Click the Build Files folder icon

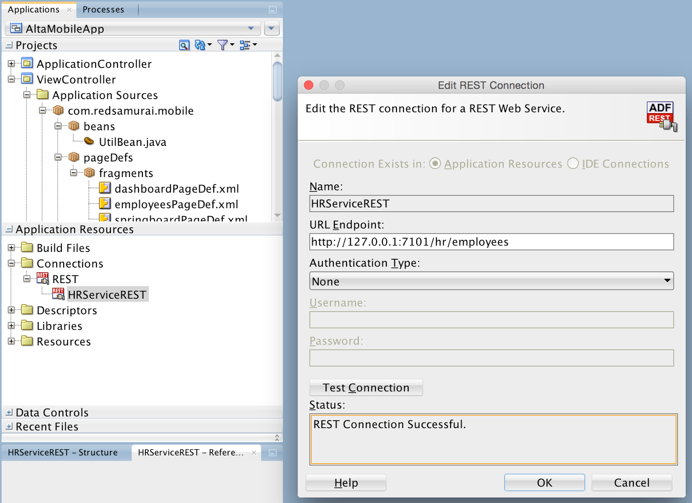pyautogui.click(x=27, y=247)
